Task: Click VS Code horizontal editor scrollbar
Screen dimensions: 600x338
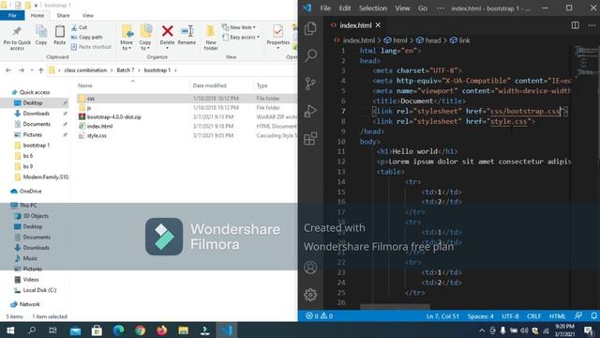Action: 395,307
